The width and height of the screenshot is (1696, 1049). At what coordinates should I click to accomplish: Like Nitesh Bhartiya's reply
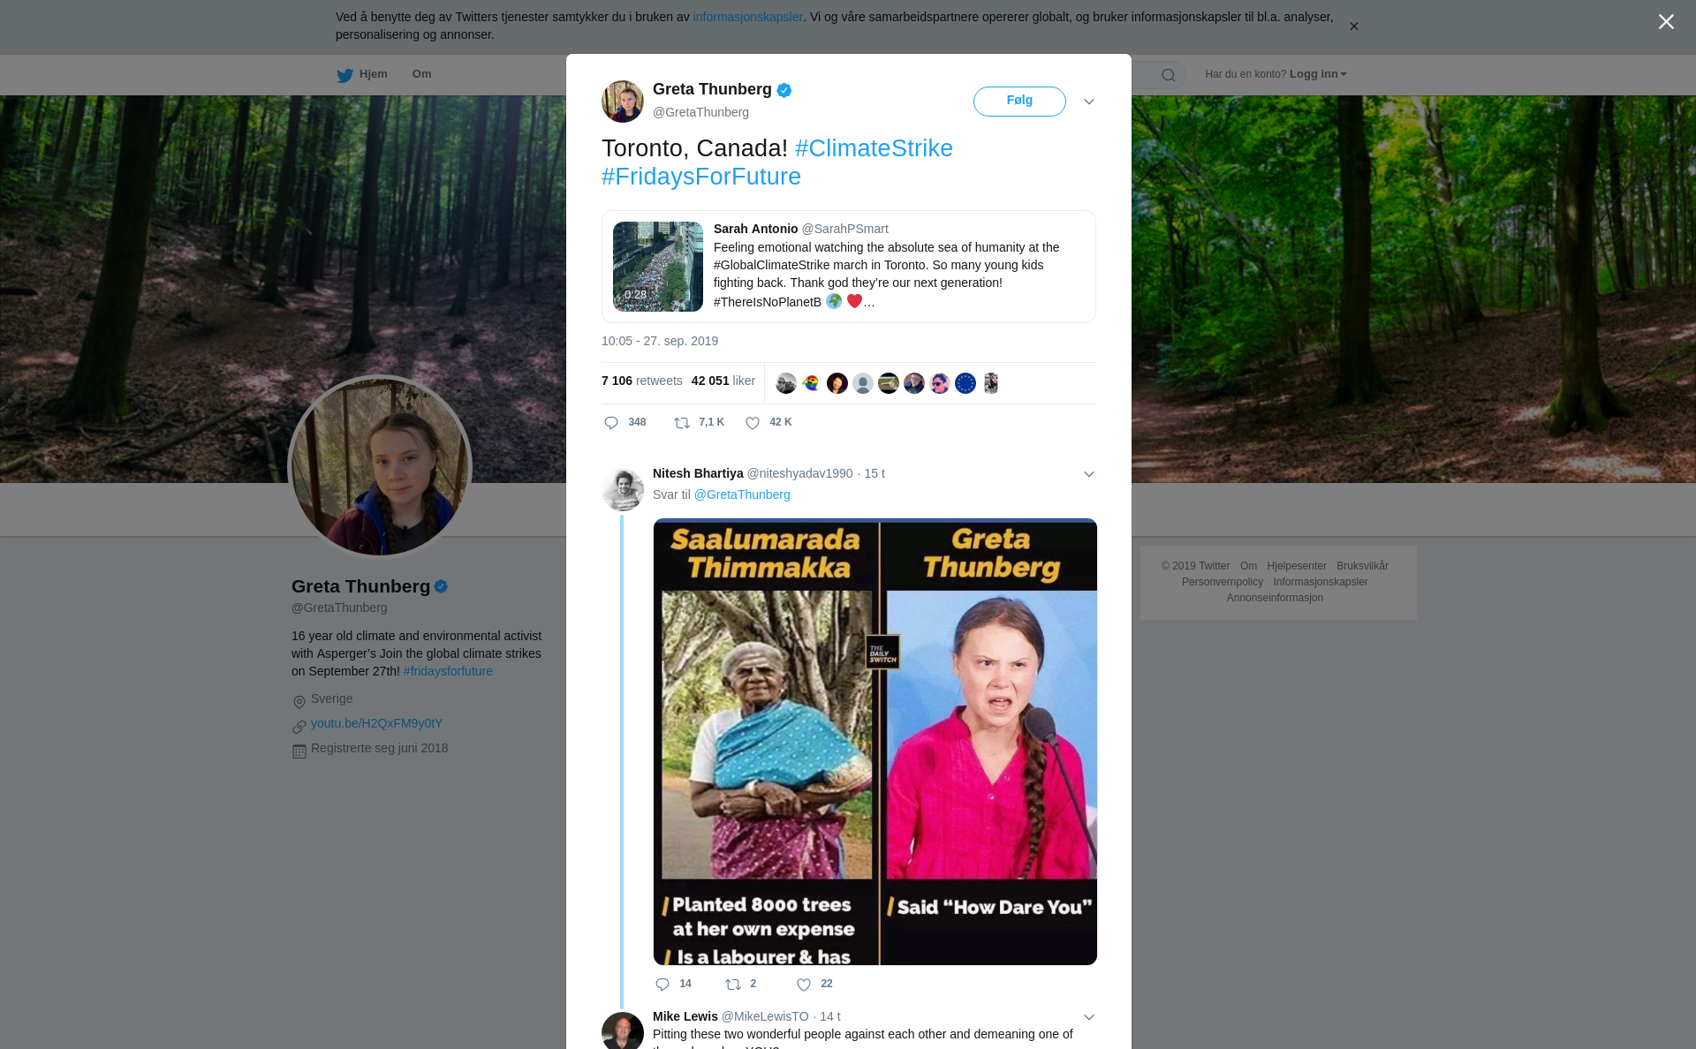coord(804,985)
